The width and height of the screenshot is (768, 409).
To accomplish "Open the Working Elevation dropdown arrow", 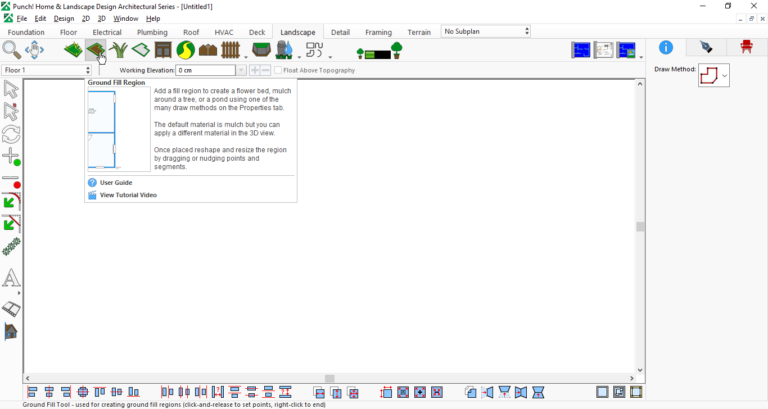I will [241, 70].
